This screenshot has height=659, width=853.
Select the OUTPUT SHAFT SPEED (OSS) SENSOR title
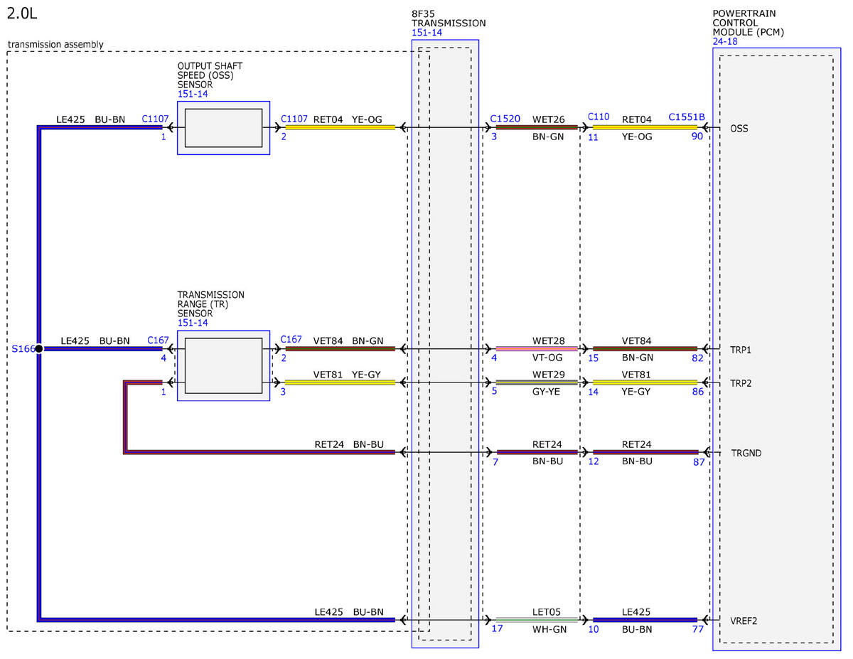pyautogui.click(x=210, y=75)
